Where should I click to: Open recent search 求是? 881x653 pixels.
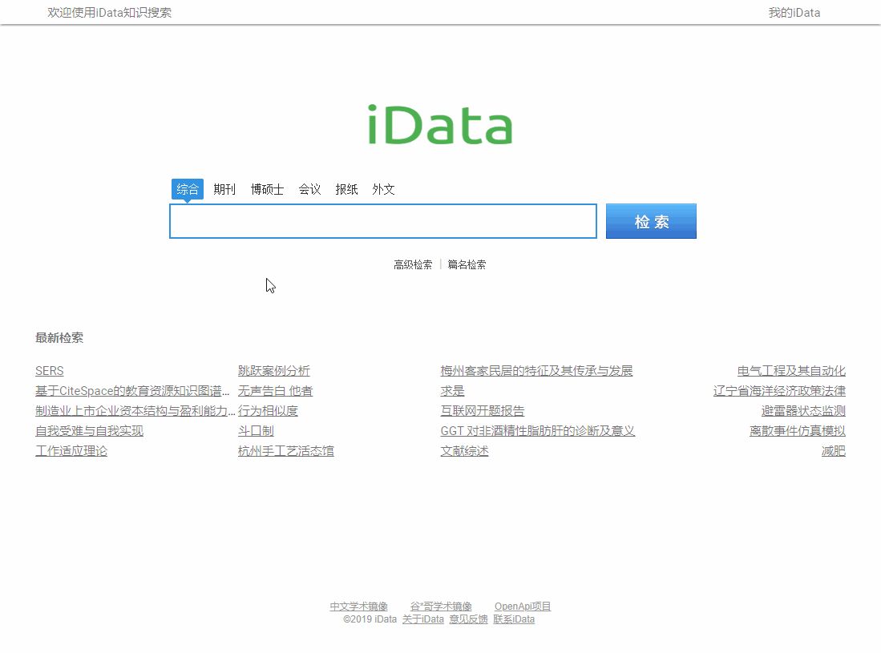452,391
